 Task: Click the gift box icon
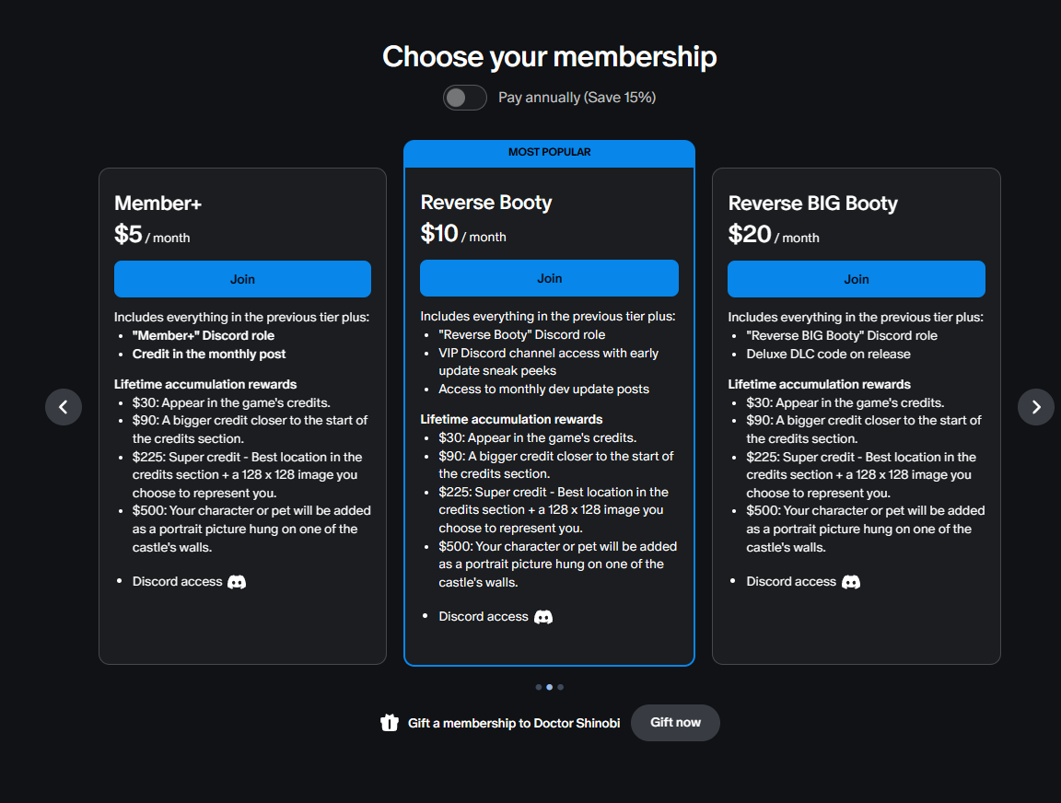[x=389, y=723]
